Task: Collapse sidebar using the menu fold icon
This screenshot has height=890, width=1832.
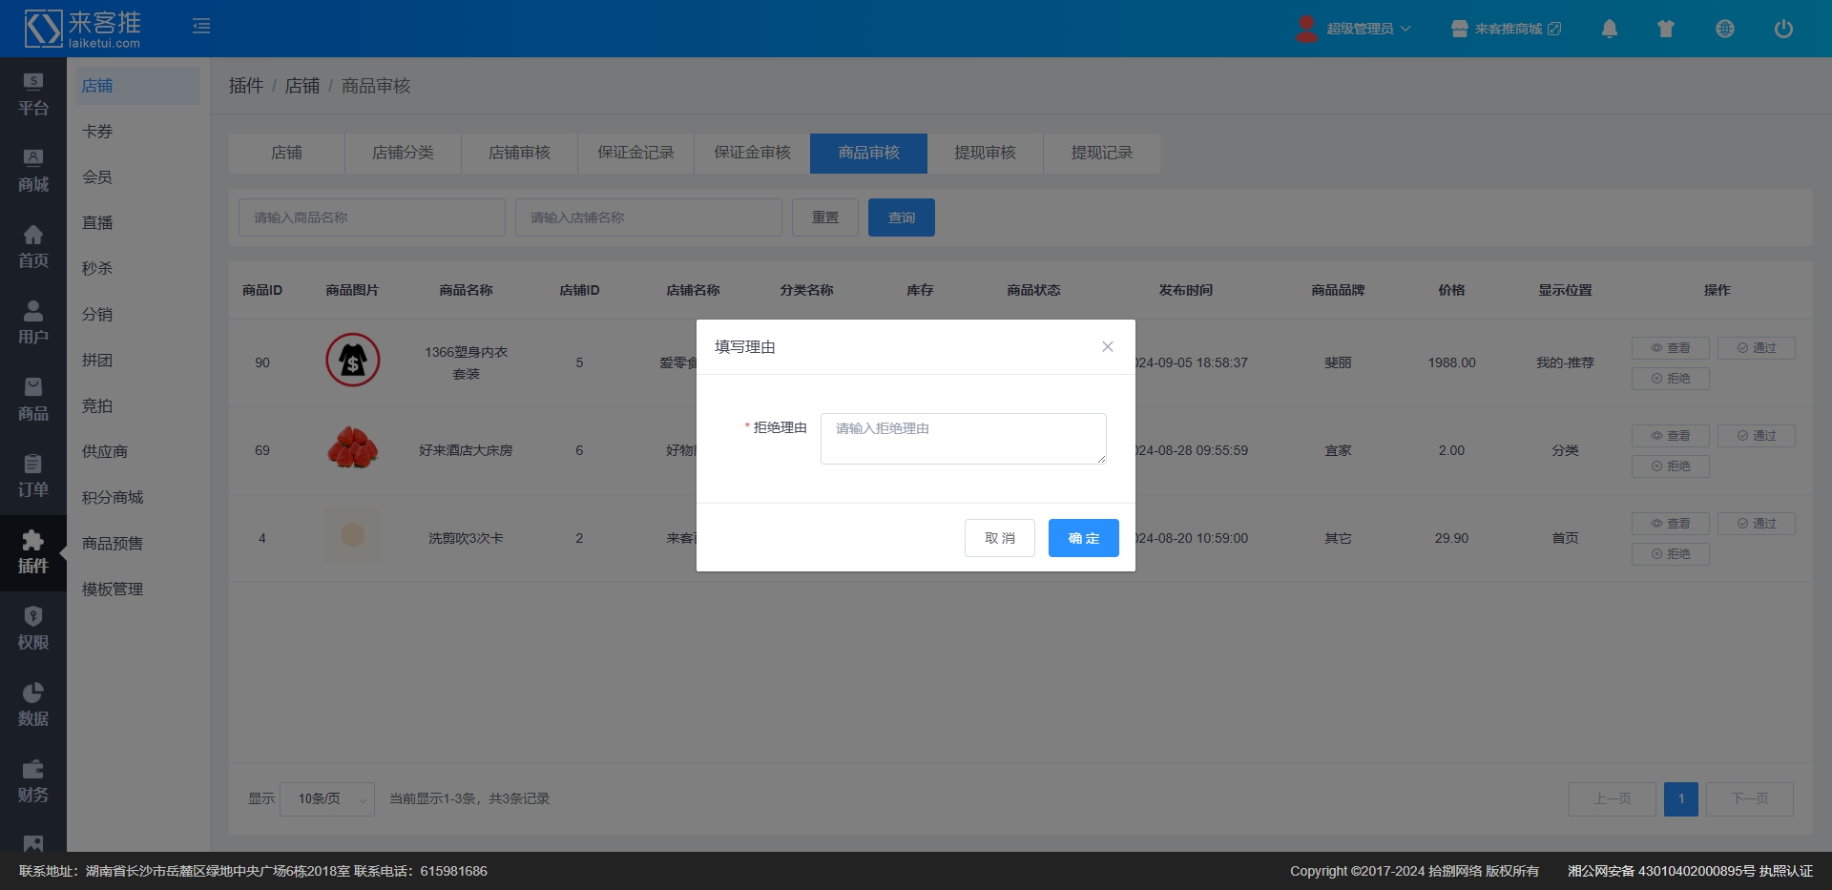Action: click(x=201, y=26)
